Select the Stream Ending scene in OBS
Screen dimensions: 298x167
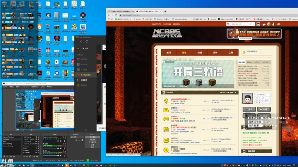(8, 146)
